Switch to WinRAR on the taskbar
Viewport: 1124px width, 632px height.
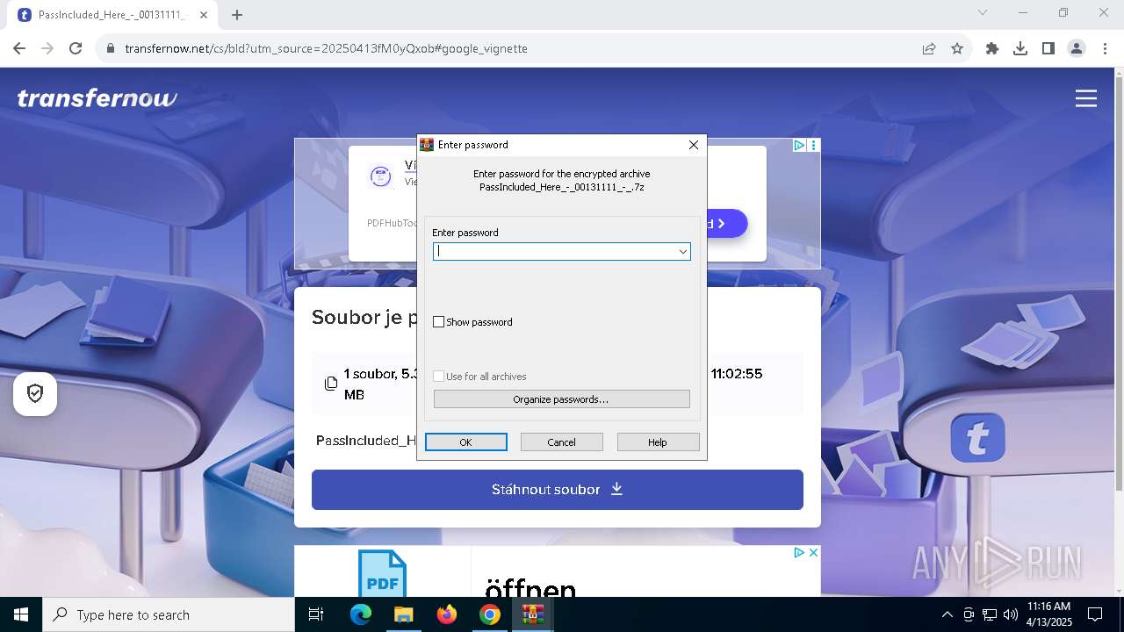[533, 614]
